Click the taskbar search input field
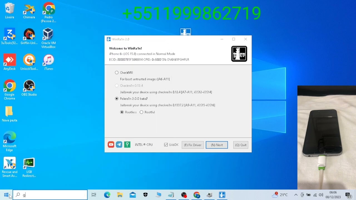Viewport: 356px width, 200px height. (50, 195)
